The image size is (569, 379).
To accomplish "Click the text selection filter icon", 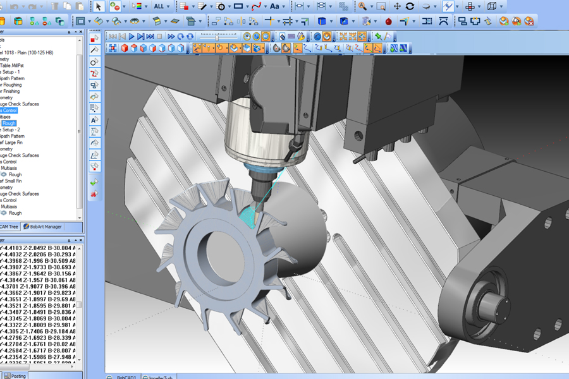I will tap(94, 120).
